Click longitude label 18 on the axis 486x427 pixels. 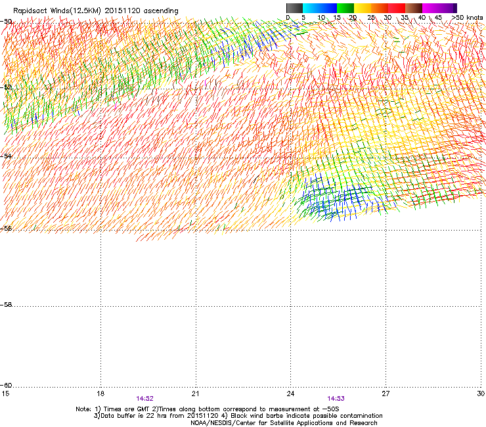[100, 393]
